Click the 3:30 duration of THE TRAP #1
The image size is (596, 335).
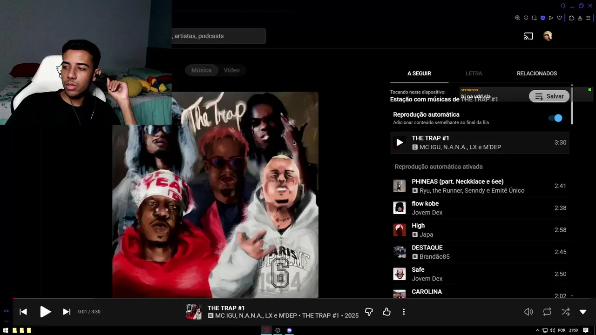[x=560, y=142]
